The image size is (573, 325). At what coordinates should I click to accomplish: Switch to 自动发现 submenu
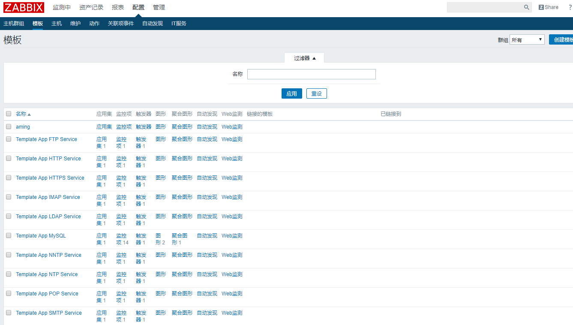point(153,24)
